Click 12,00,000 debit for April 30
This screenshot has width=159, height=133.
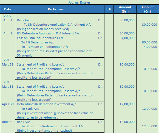[x=127, y=104]
